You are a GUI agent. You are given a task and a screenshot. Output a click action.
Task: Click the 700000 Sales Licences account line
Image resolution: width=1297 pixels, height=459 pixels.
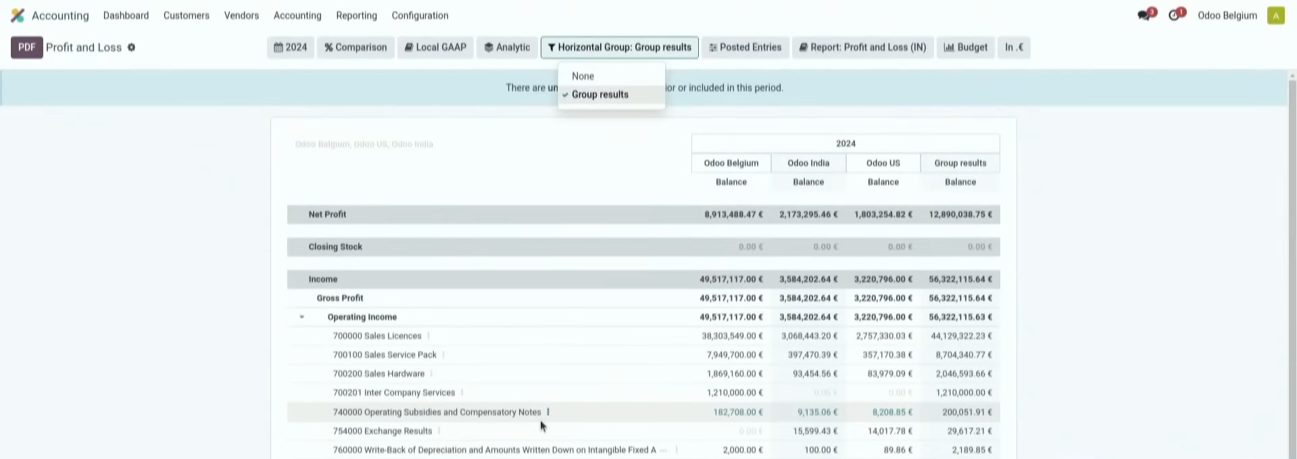(x=376, y=335)
